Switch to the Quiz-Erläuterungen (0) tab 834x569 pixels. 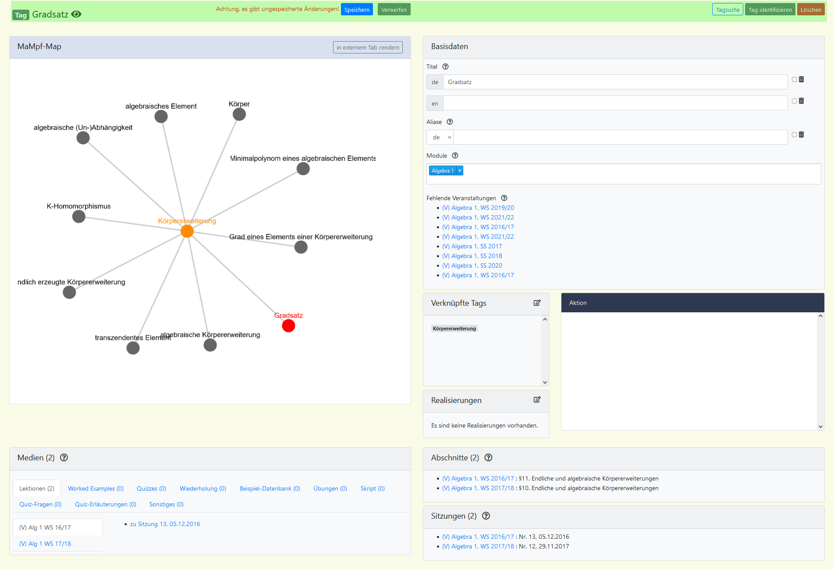(x=106, y=504)
